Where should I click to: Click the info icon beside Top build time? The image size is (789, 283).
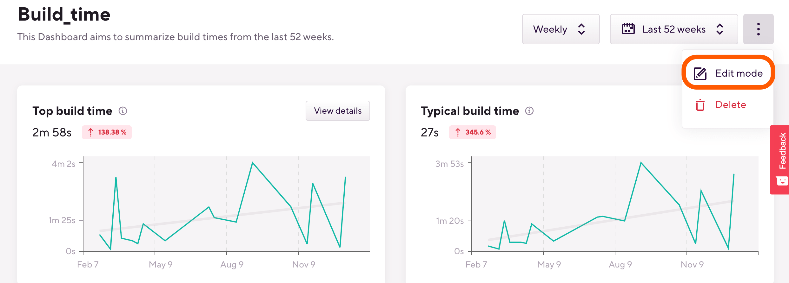pos(123,111)
